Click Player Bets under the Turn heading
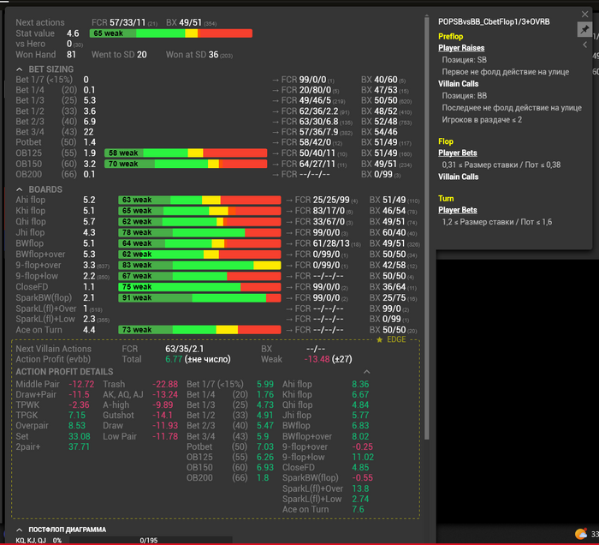This screenshot has height=545, width=599. (x=458, y=209)
